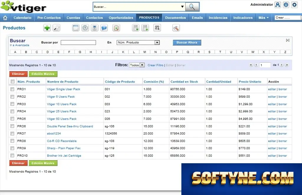Click the Buscar Ahora button
Viewport: 302px width, 195px height.
[x=187, y=43]
